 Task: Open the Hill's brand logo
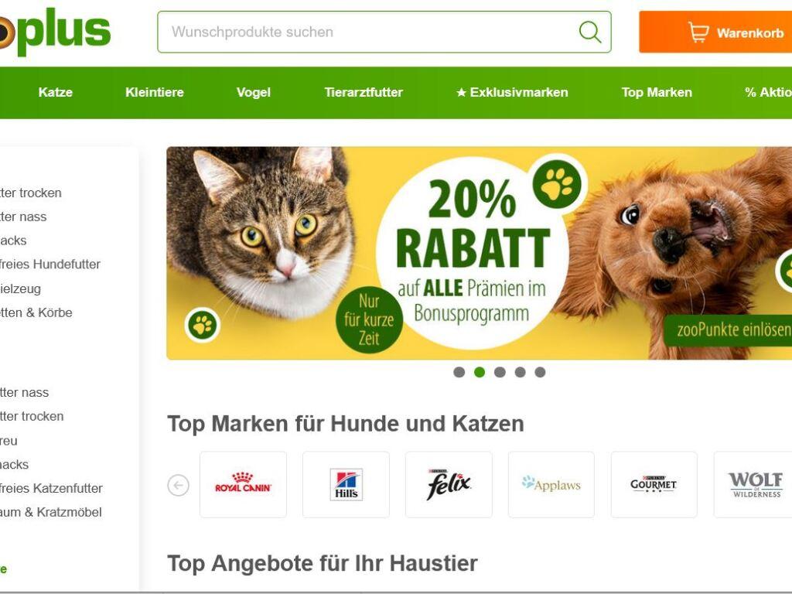pyautogui.click(x=346, y=484)
